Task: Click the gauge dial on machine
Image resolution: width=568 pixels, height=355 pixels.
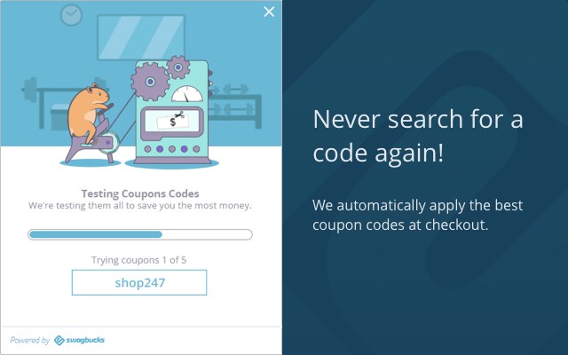Action: pyautogui.click(x=187, y=94)
